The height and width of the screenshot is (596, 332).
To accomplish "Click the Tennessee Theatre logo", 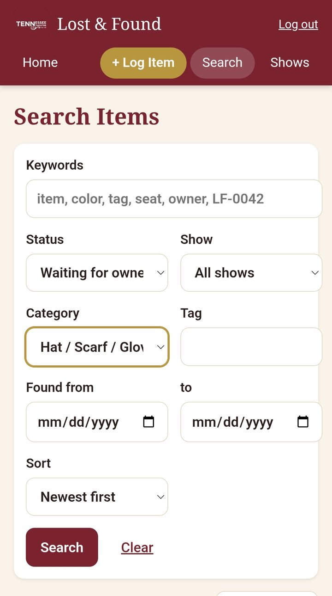I will [x=31, y=25].
